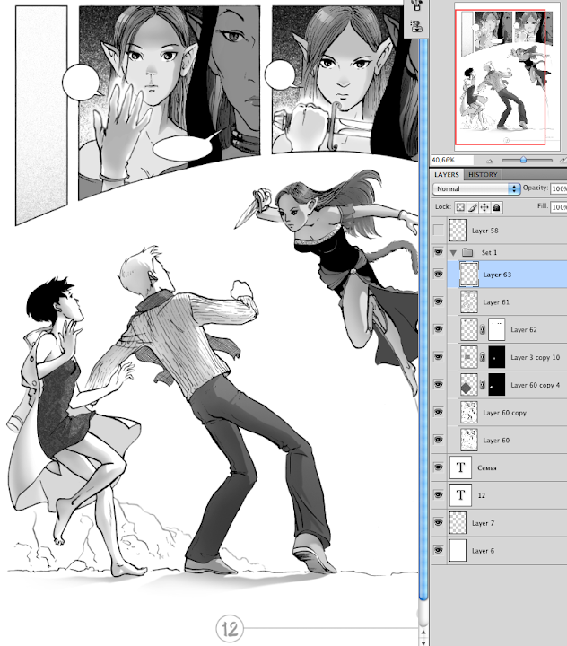The image size is (567, 646).
Task: Hide the Set 1 group
Action: pos(439,252)
